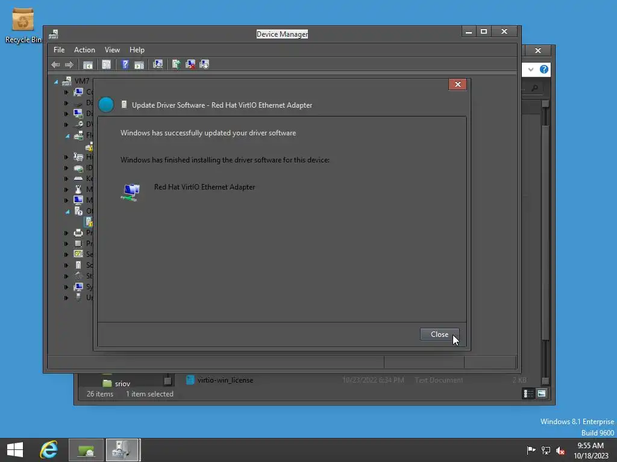Switch to the File Explorer taskbar button
This screenshot has width=617, height=462.
86,450
